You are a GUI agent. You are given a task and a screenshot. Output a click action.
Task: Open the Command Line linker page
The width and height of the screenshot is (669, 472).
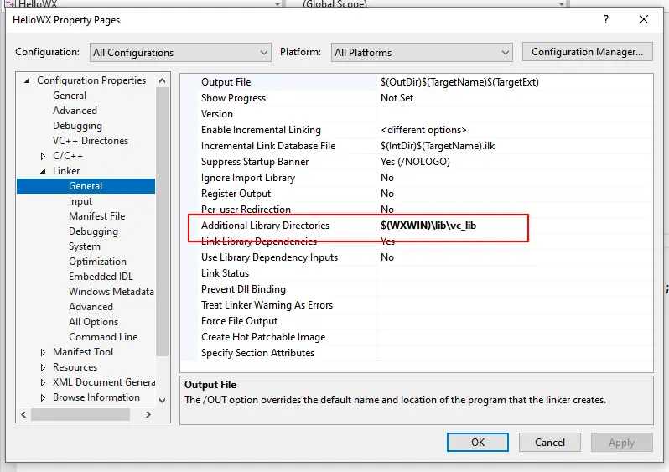(x=102, y=337)
